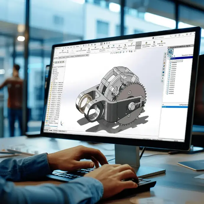This screenshot has width=204, height=204.
Task: Click the Insert Components toolbar icon
Action: [63, 51]
